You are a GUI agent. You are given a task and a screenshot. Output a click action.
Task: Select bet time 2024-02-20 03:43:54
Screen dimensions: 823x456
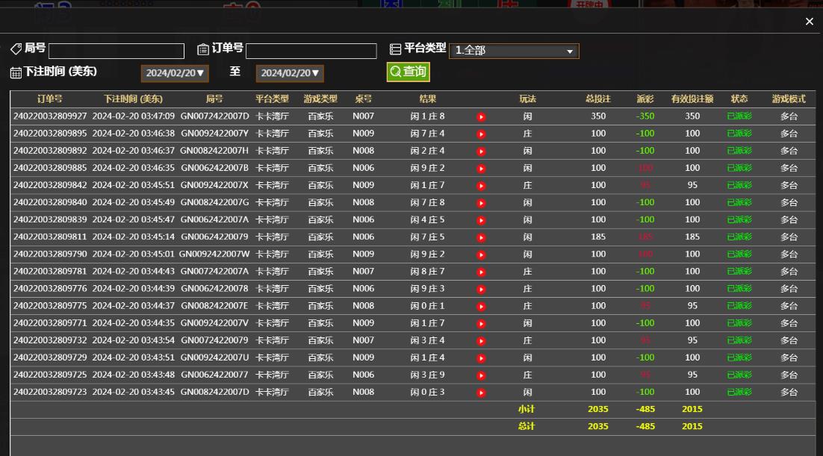[x=134, y=340]
